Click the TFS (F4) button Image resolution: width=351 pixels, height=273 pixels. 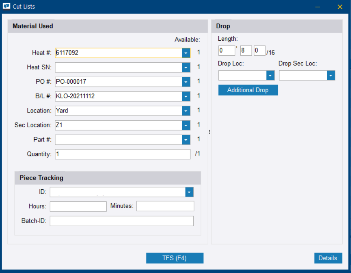(x=174, y=258)
